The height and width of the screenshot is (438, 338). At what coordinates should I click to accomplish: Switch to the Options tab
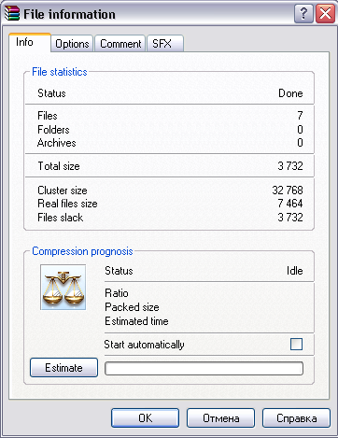tap(72, 44)
